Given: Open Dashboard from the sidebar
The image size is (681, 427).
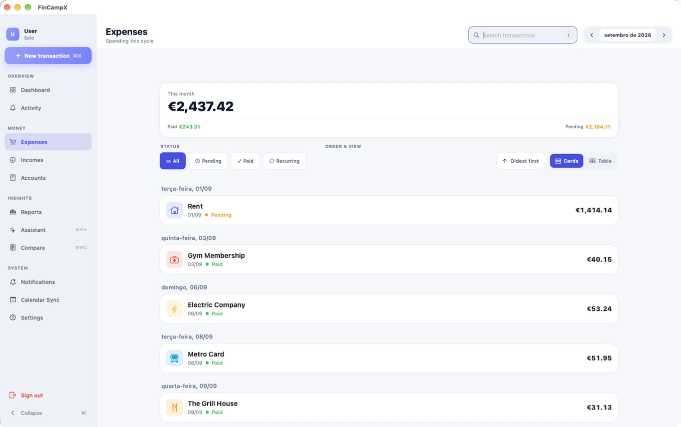Looking at the screenshot, I should coord(48,90).
